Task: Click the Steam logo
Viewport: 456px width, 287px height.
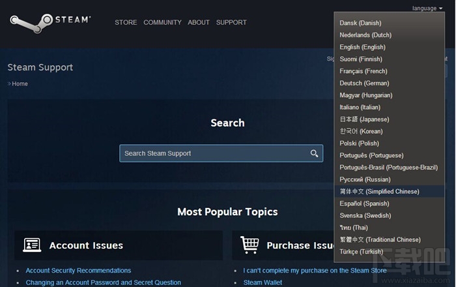Action: 50,23
